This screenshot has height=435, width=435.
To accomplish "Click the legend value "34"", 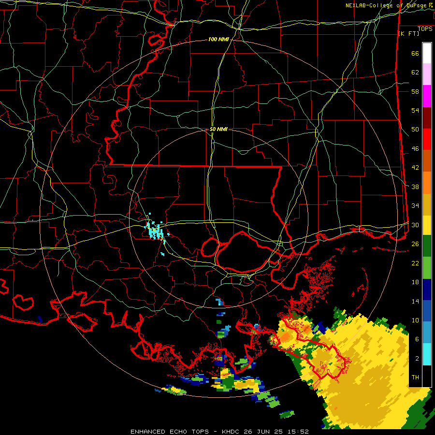I will click(415, 206).
